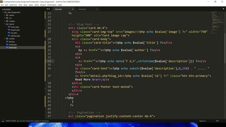This screenshot has height=127, width=226.
Task: Open the Find menu
Action: tap(20, 5)
